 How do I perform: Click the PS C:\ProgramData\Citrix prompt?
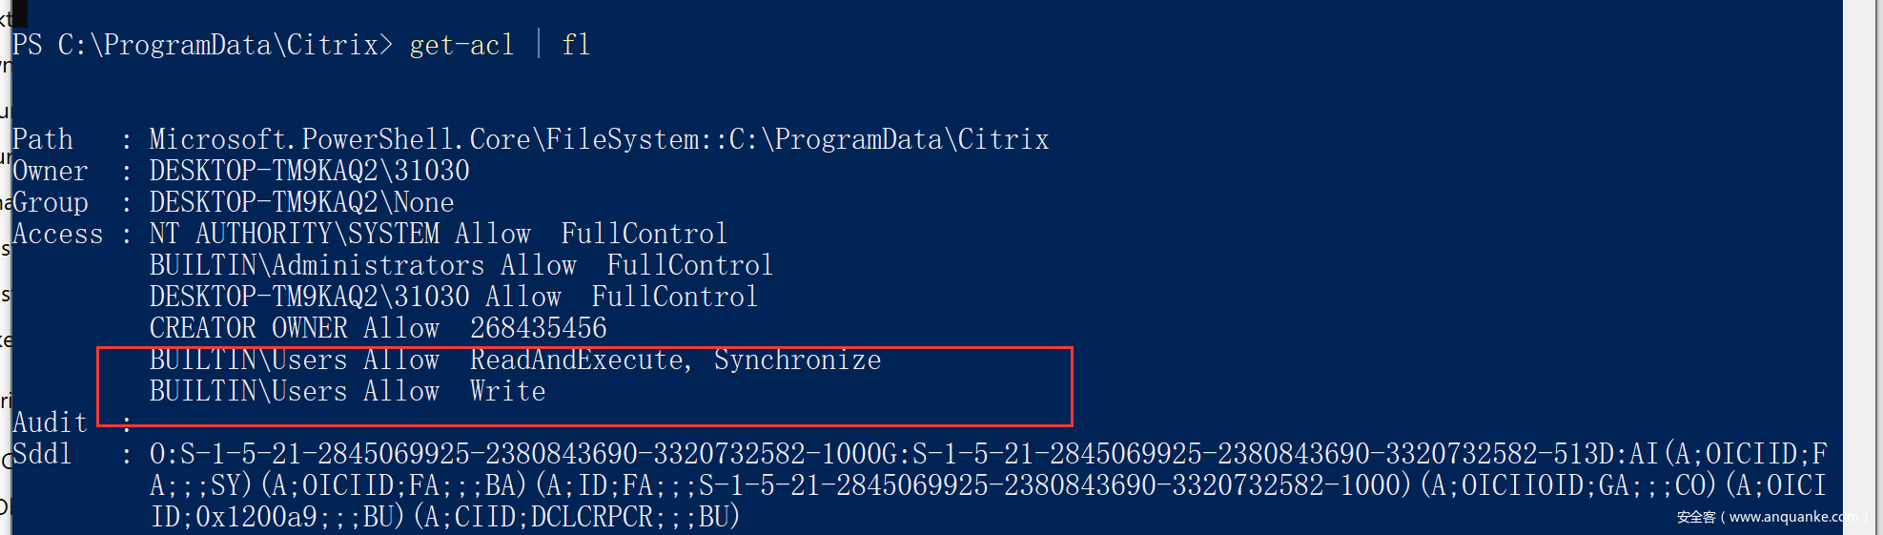[x=201, y=45]
